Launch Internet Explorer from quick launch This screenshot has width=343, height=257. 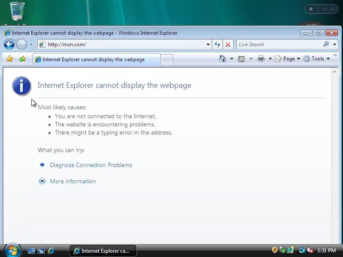(51, 251)
